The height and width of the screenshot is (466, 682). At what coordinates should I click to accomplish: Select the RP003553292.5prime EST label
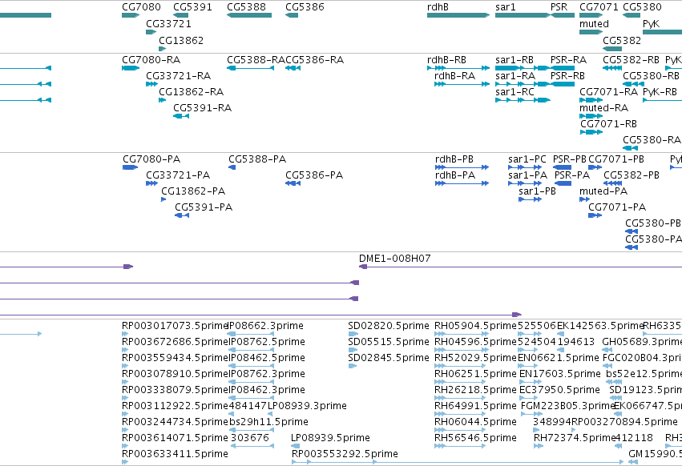[345, 453]
